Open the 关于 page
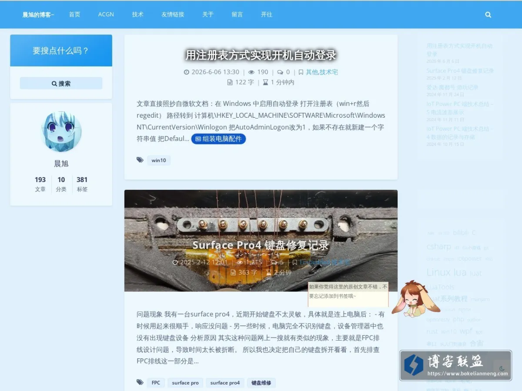Image resolution: width=522 pixels, height=391 pixels. click(208, 14)
